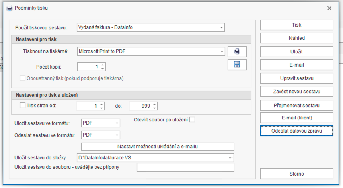Enable the Tisk stran od checkbox

tap(23, 105)
